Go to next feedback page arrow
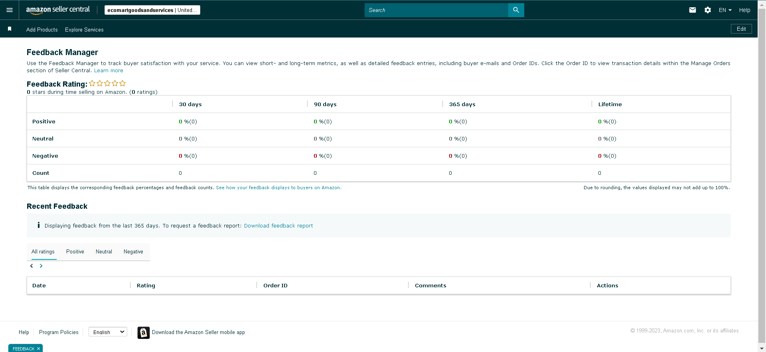Image resolution: width=766 pixels, height=352 pixels. (41, 266)
